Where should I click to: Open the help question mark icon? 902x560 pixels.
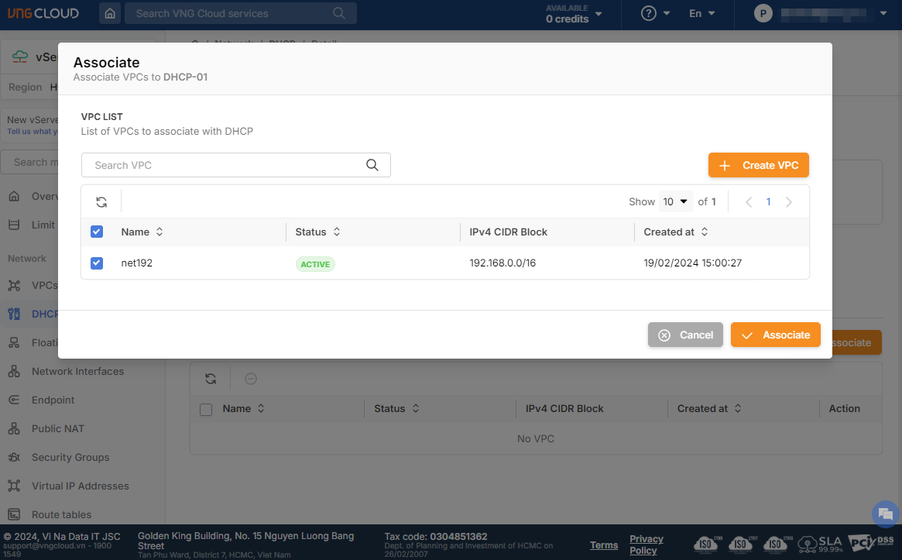point(649,13)
